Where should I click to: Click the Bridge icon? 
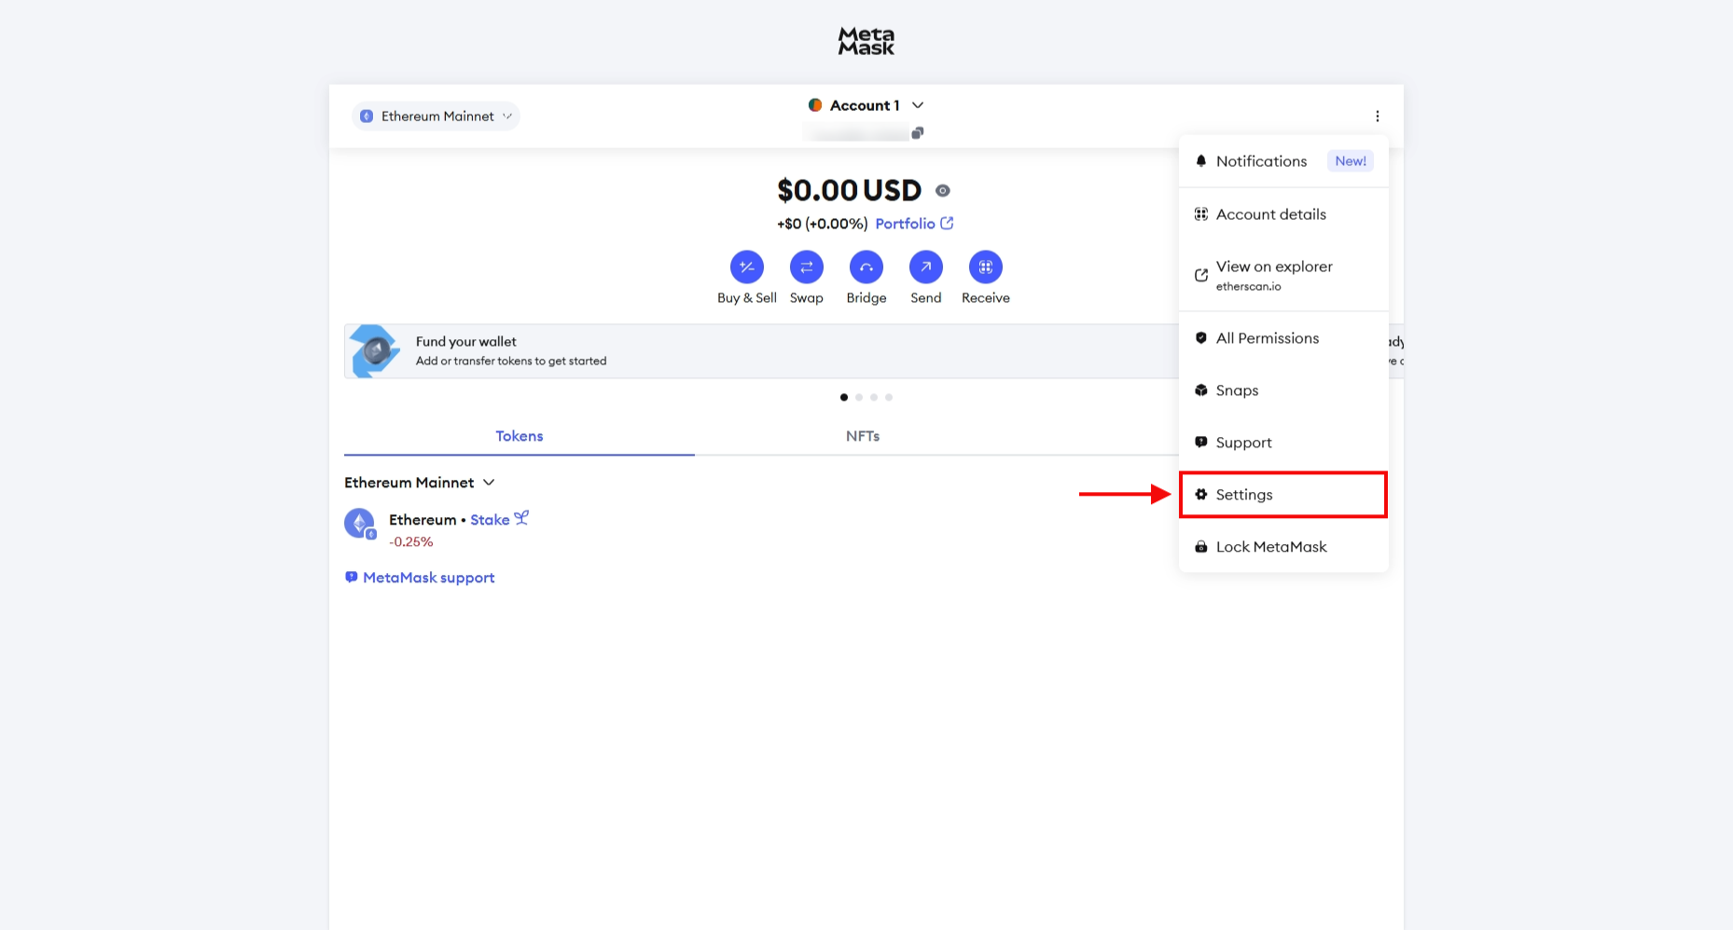coord(866,267)
